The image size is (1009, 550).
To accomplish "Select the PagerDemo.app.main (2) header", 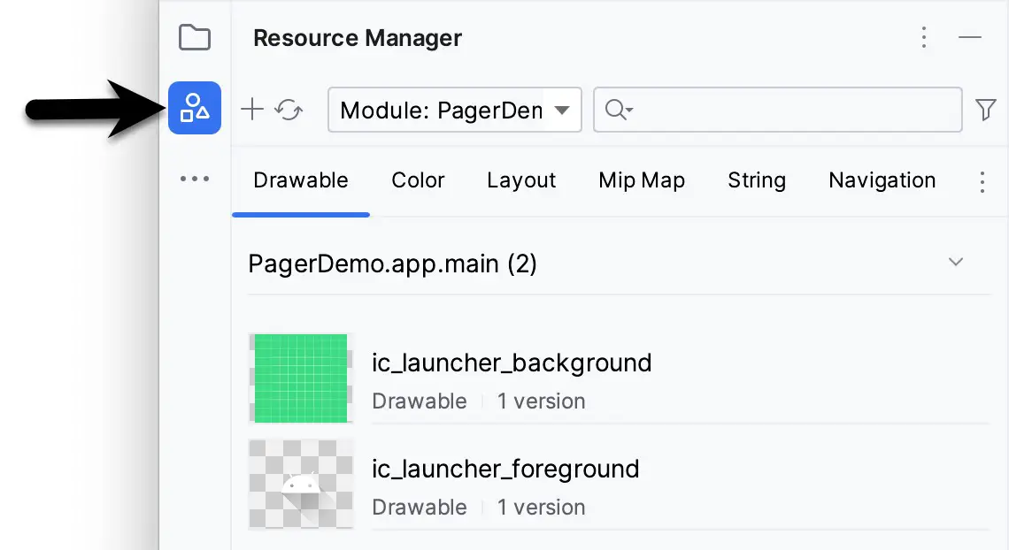I will pyautogui.click(x=392, y=264).
